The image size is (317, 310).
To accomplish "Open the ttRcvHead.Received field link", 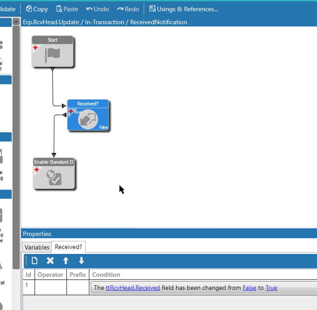I will pos(133,288).
